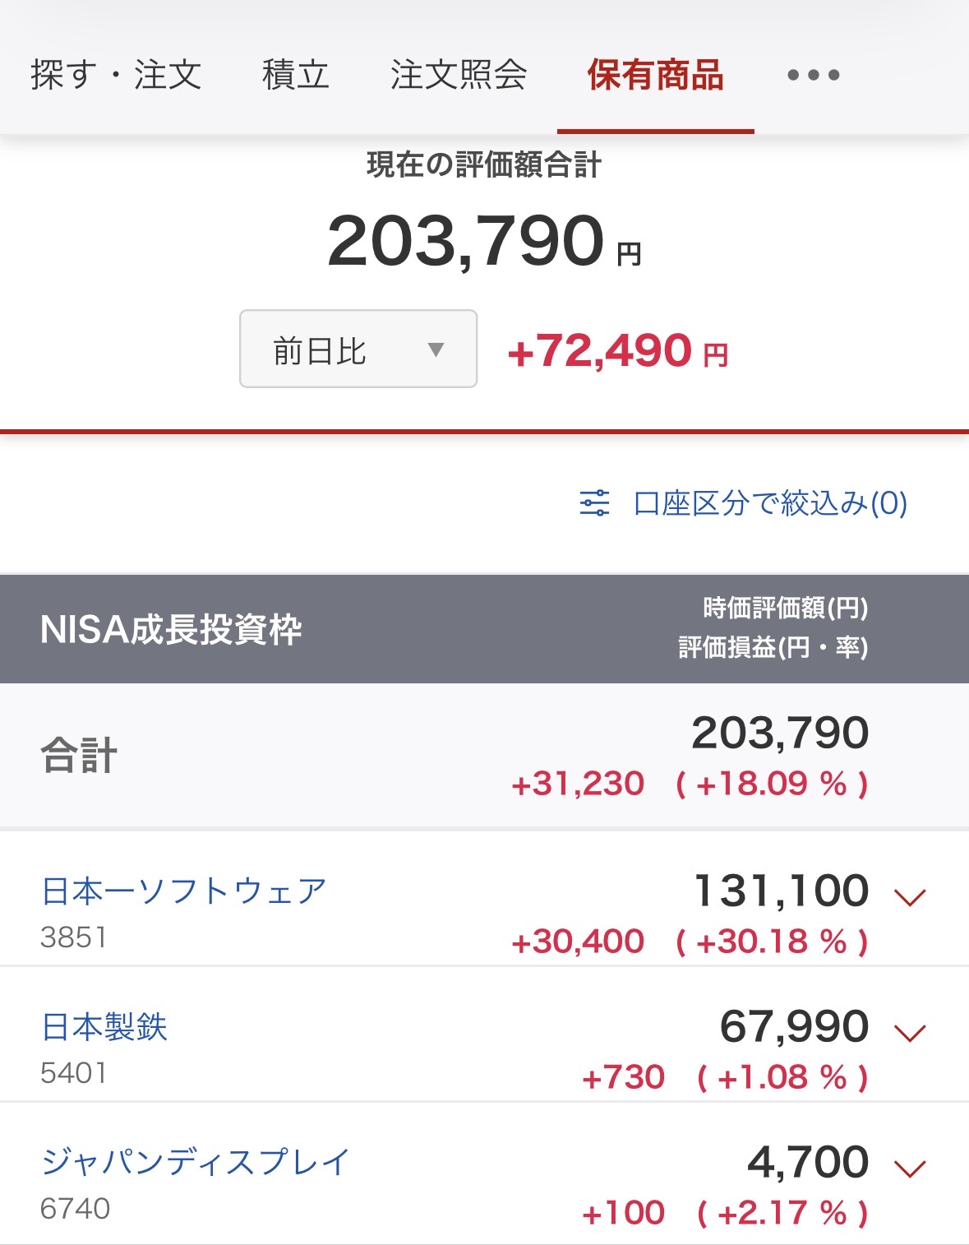The height and width of the screenshot is (1245, 969).
Task: Open 口座区分で絞込み(0) filter link
Action: click(770, 502)
